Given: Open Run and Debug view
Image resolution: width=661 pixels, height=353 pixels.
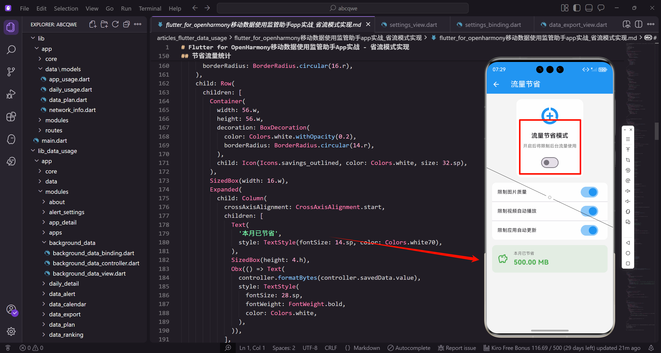Looking at the screenshot, I should coord(11,94).
